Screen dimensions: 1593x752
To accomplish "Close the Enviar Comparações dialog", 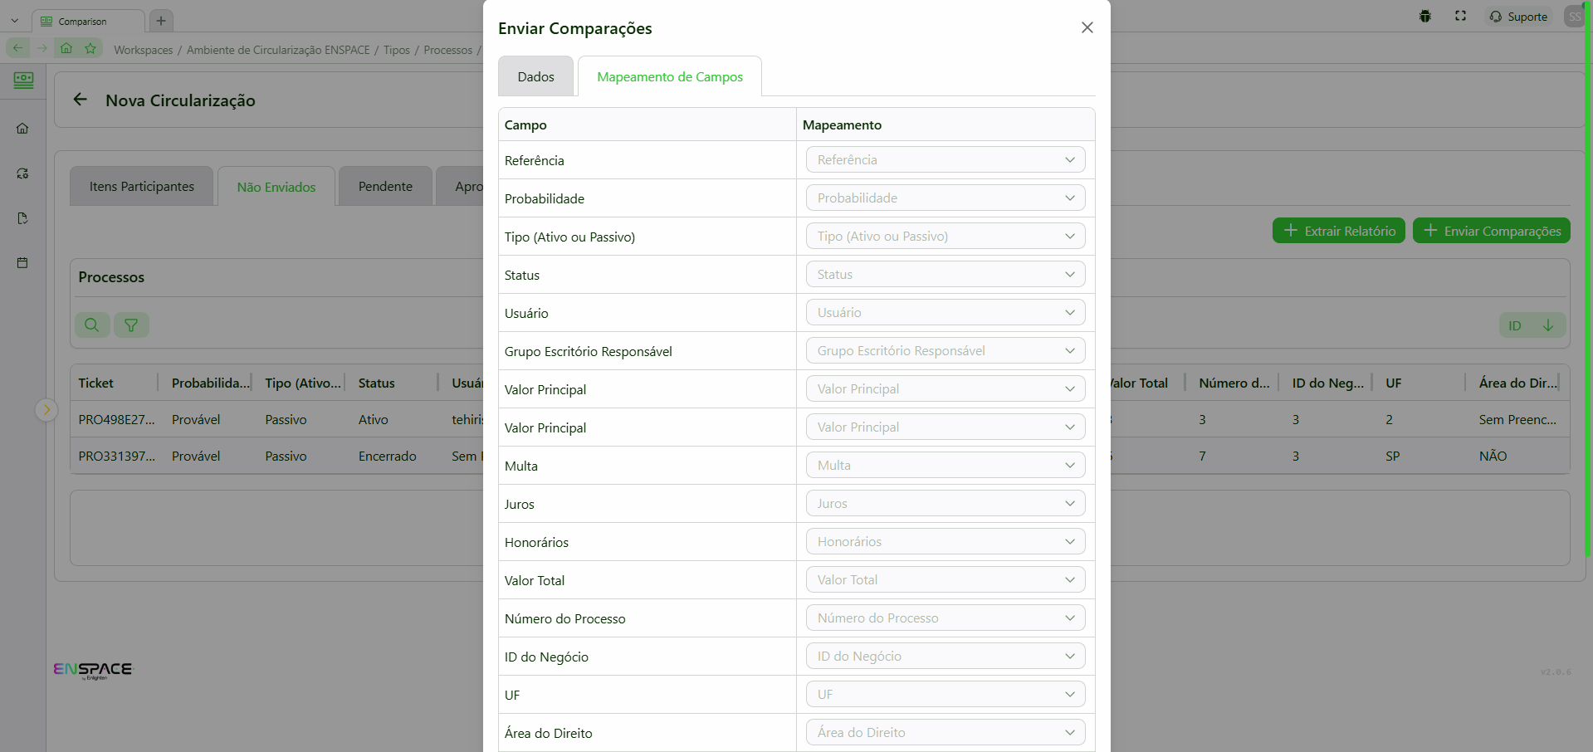I will pos(1087,27).
